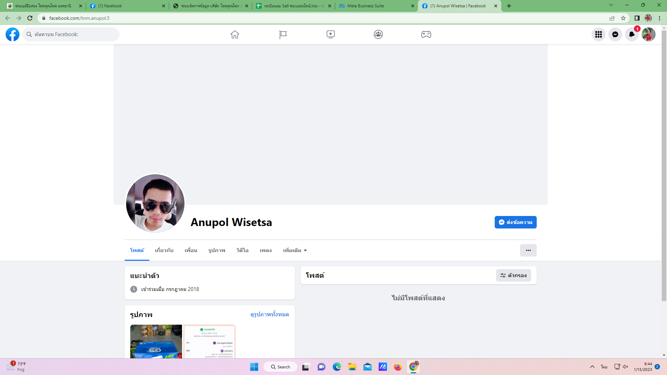
Task: Click the Facebook logo
Action: [13, 34]
